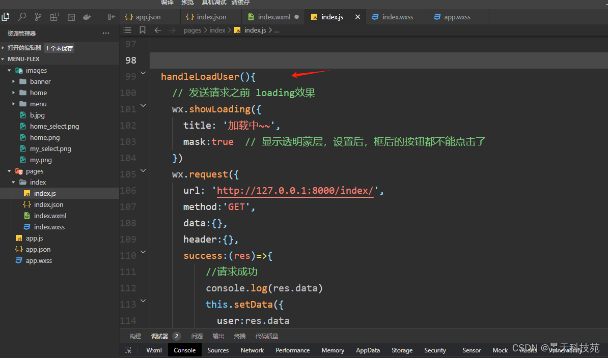This screenshot has height=358, width=608.
Task: Open my_select.png file
Action: click(50, 149)
